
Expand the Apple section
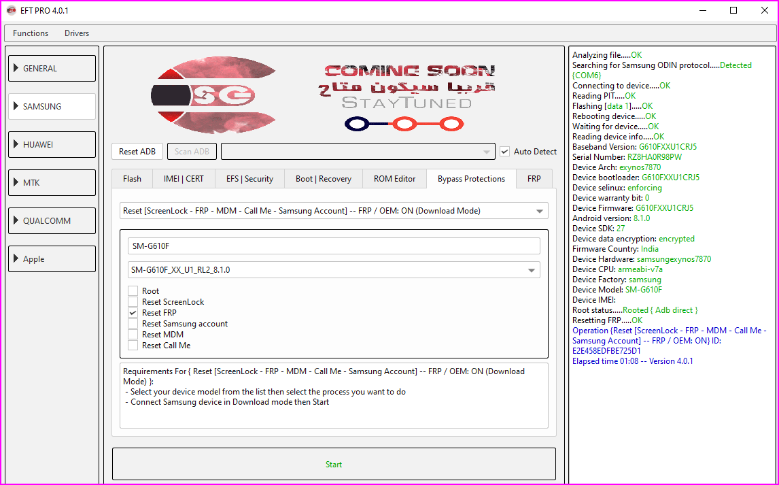point(52,259)
